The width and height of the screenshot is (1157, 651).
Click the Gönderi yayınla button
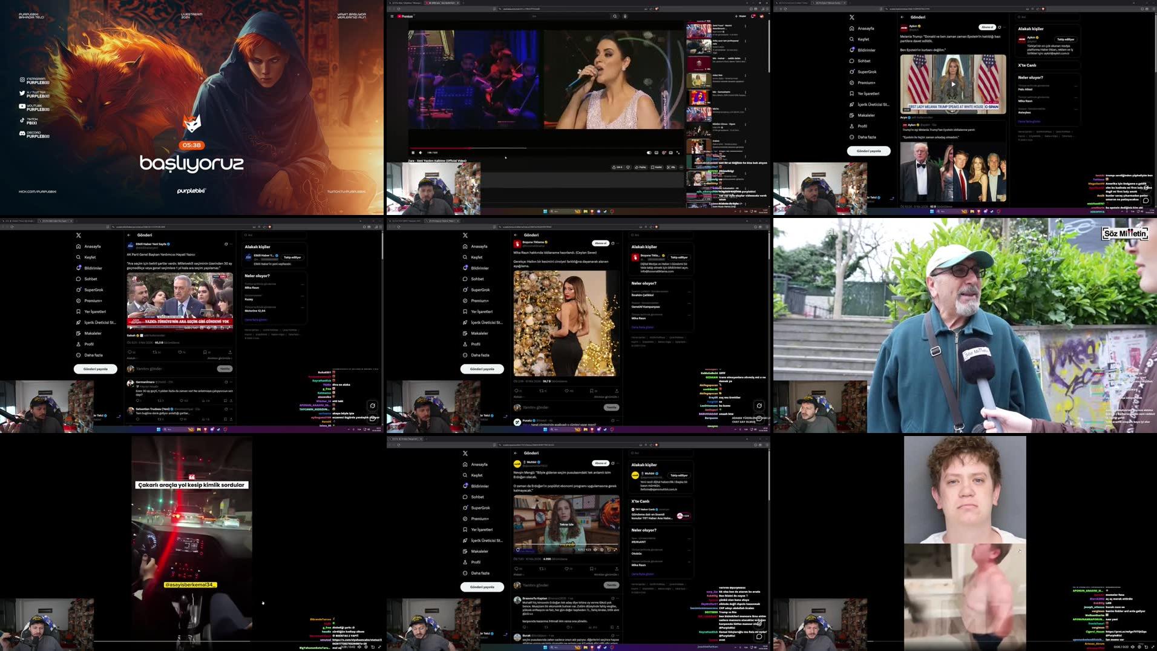coord(870,151)
